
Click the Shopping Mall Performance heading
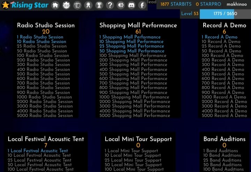coord(138,25)
